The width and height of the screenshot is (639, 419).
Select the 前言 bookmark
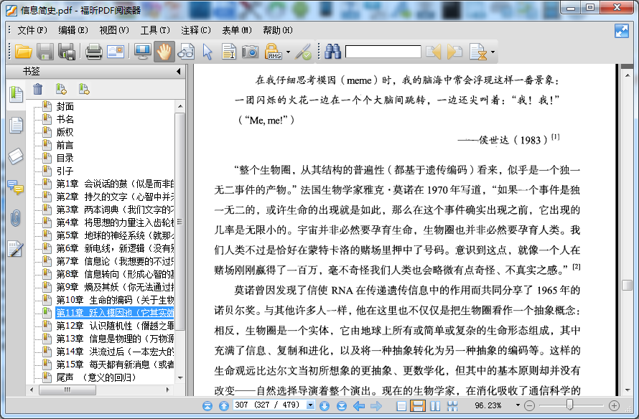(x=65, y=145)
